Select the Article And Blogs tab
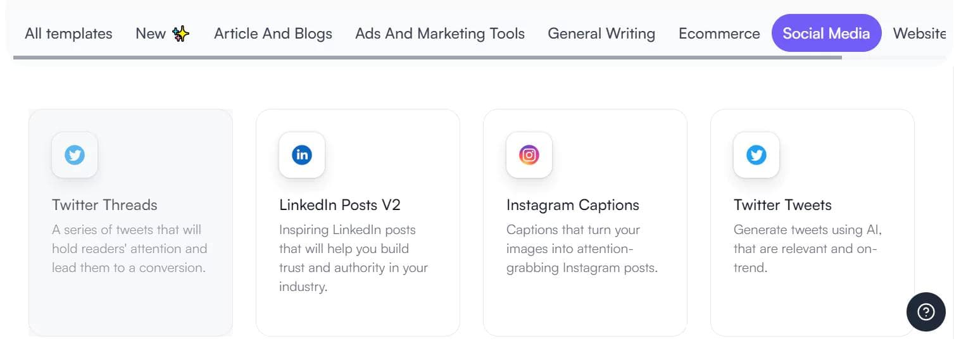The image size is (954, 353). click(x=273, y=34)
